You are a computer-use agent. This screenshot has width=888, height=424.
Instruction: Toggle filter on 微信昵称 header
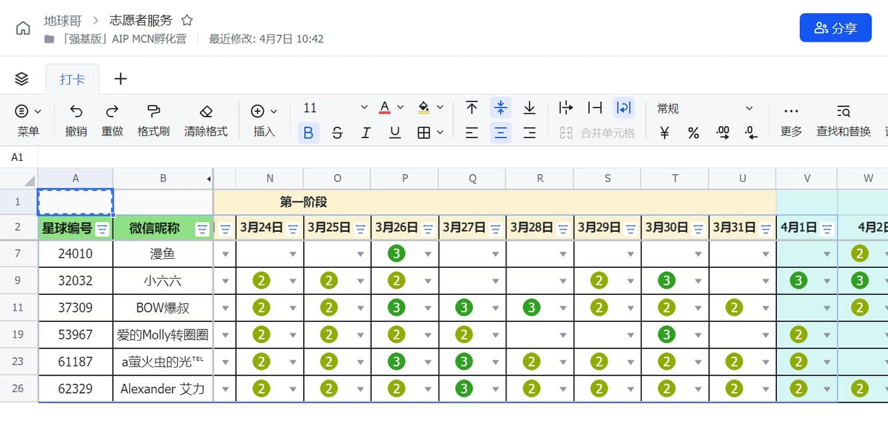[203, 228]
